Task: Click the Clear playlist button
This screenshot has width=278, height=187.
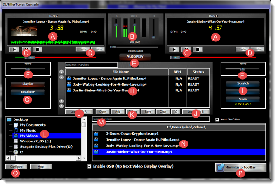Action: [x=163, y=112]
